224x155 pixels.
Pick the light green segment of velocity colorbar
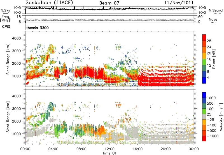(204, 111)
